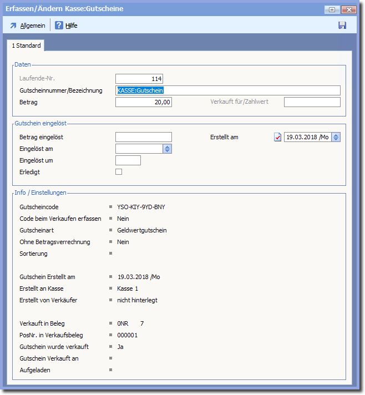Click the Verkauft für/Zahlwert field
This screenshot has width=365, height=395.
tap(312, 102)
